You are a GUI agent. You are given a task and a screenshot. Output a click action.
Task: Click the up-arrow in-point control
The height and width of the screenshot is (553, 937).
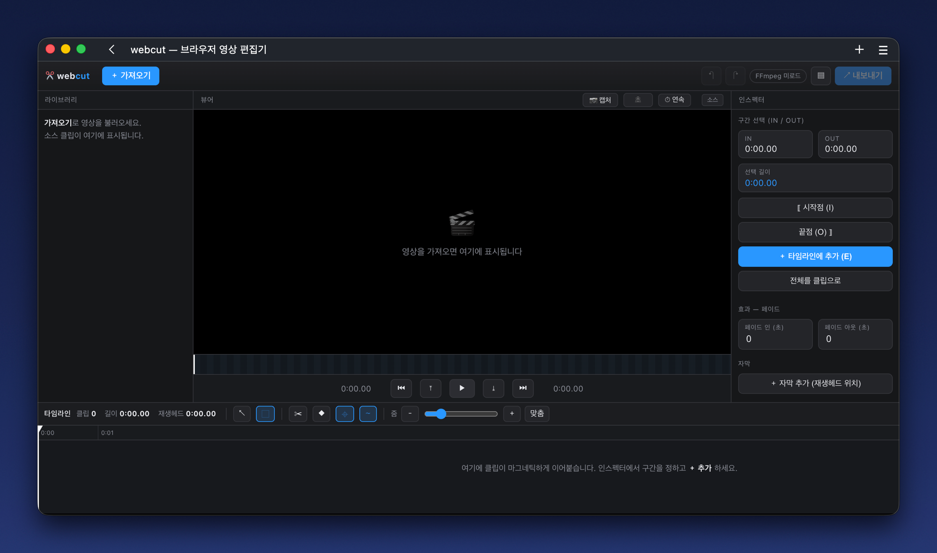click(431, 388)
